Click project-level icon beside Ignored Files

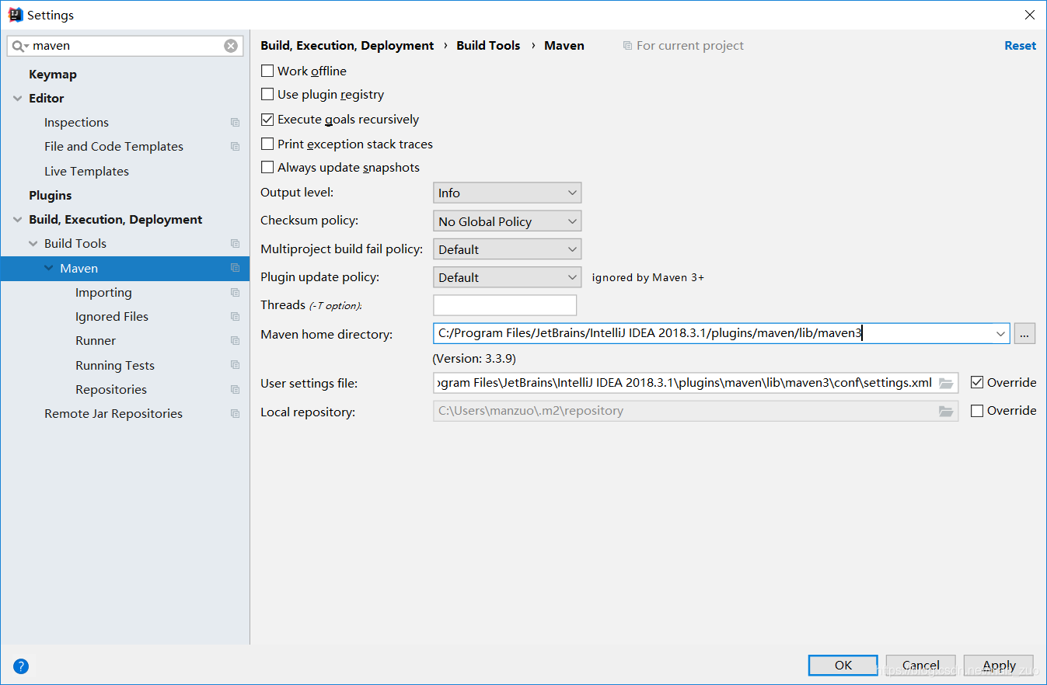click(x=235, y=317)
